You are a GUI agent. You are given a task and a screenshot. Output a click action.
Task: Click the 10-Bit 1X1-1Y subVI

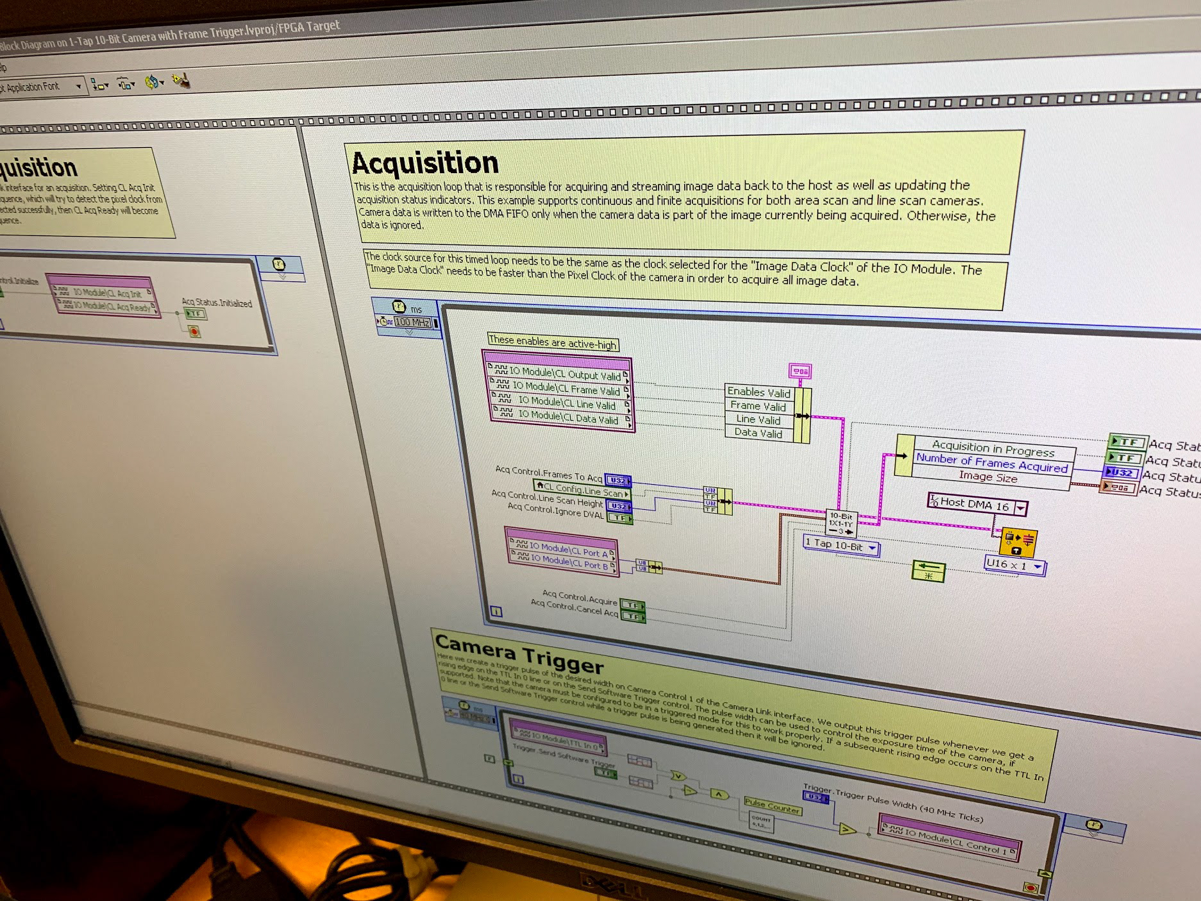pyautogui.click(x=841, y=523)
